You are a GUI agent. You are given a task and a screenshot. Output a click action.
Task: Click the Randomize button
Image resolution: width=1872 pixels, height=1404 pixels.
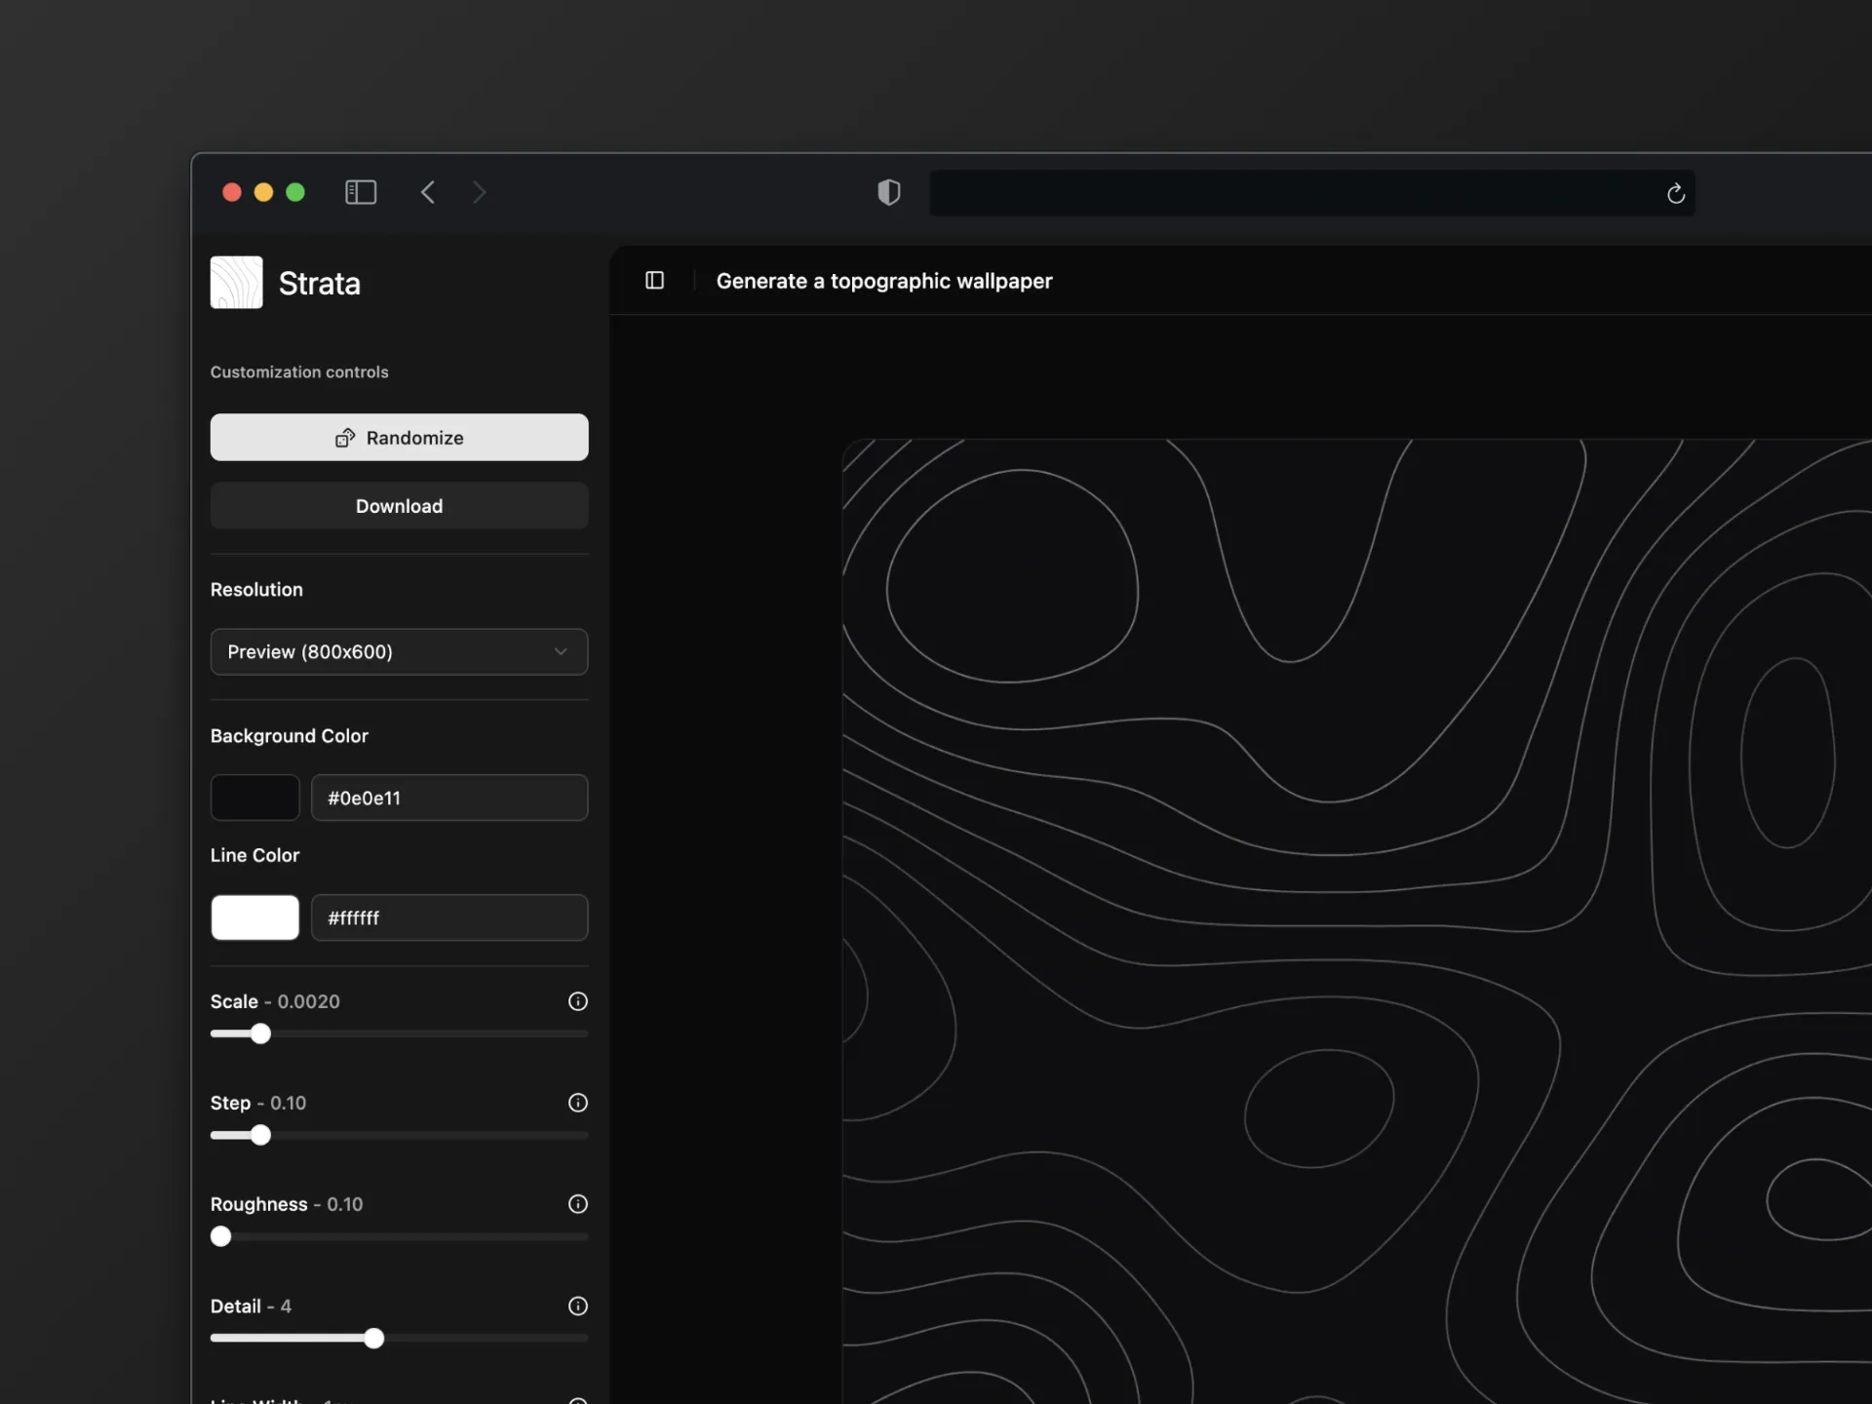(399, 438)
